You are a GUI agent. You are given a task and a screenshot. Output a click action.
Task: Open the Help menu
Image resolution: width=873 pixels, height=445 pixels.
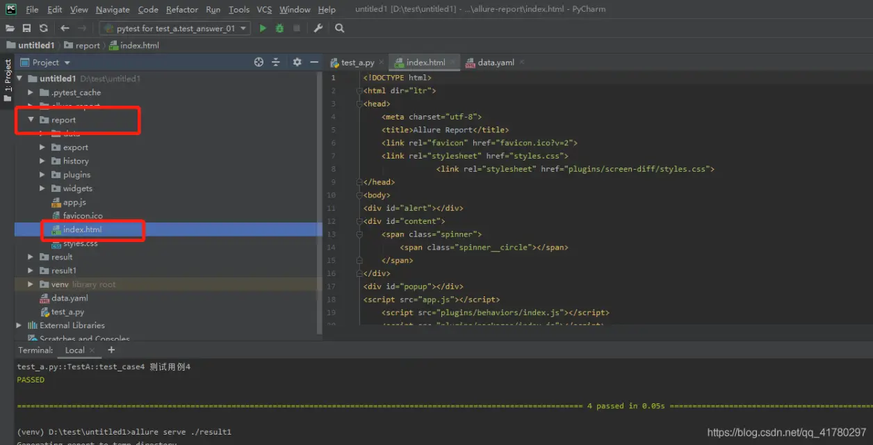(327, 10)
